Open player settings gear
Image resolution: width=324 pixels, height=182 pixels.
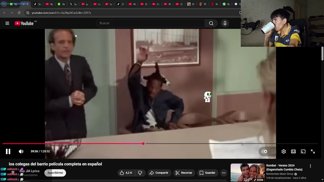(x=283, y=151)
